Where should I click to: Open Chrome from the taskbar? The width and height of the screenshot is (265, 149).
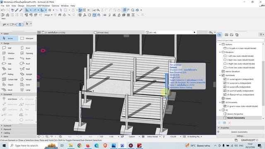[79, 145]
